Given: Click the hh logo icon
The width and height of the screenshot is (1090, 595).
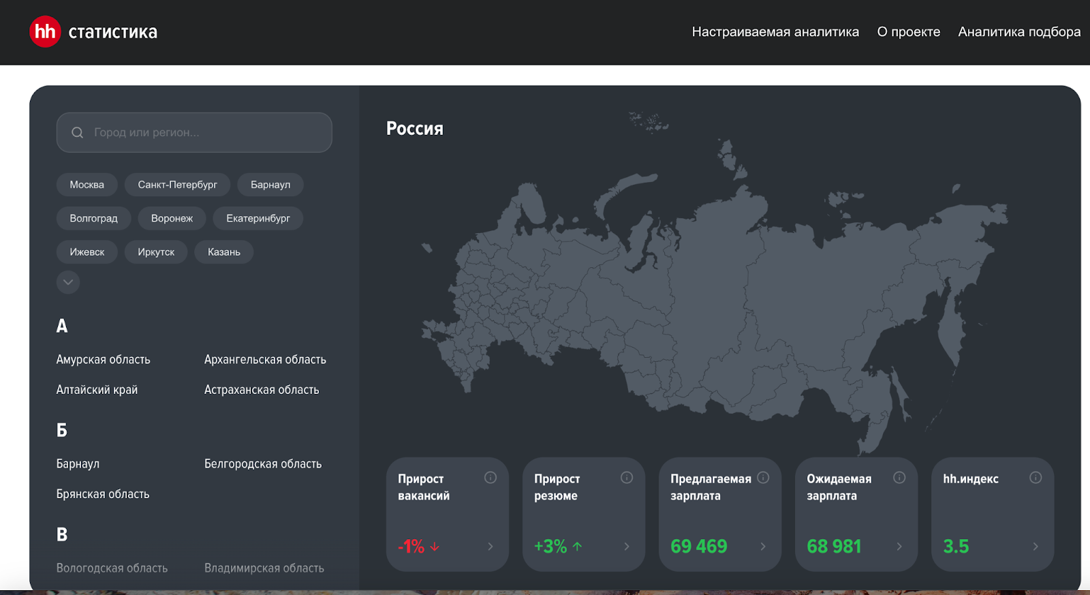Looking at the screenshot, I should point(45,32).
